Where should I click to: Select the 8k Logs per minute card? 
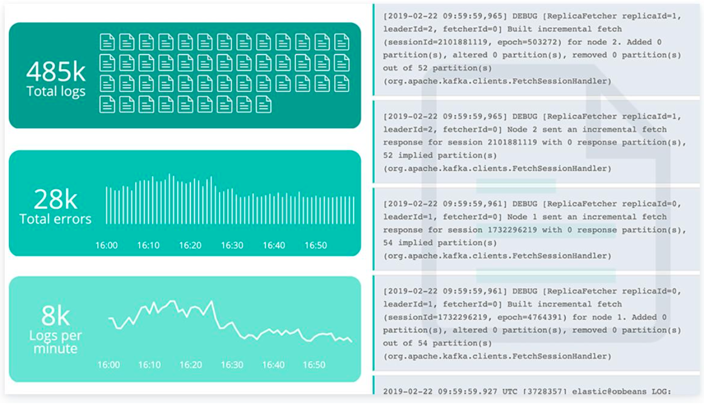click(185, 329)
